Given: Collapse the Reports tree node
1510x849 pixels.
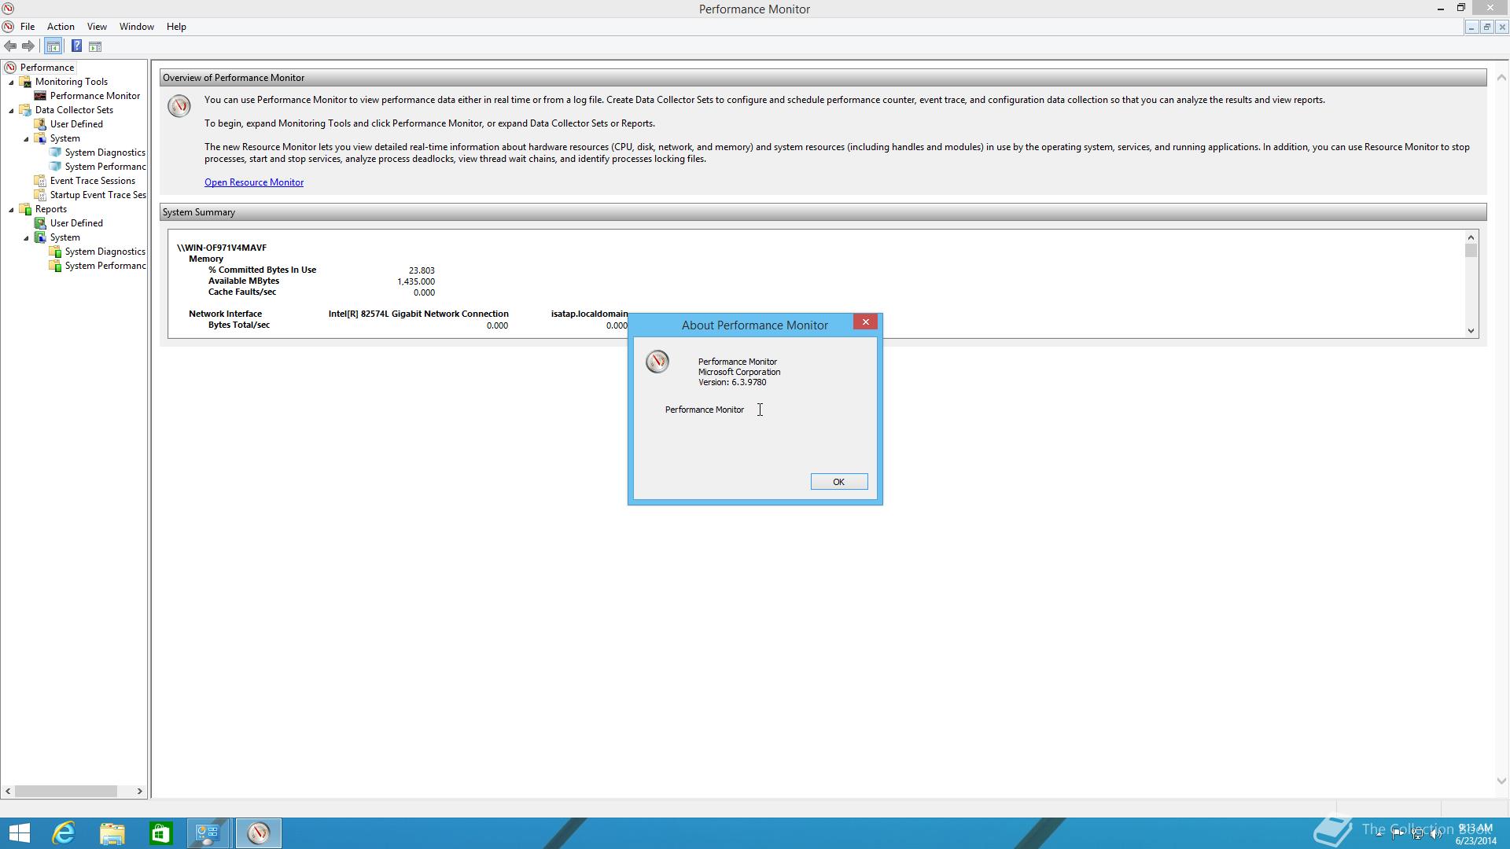Looking at the screenshot, I should 12,209.
